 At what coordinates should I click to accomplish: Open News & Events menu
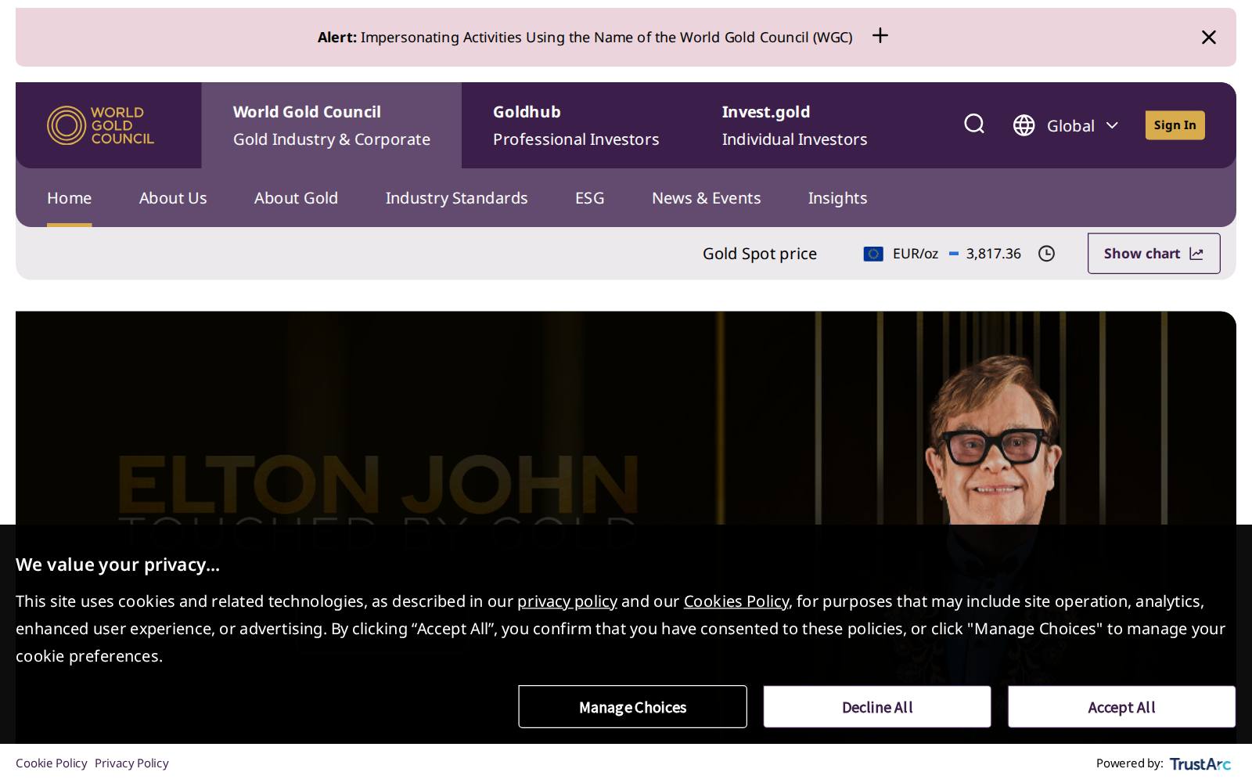tap(706, 197)
